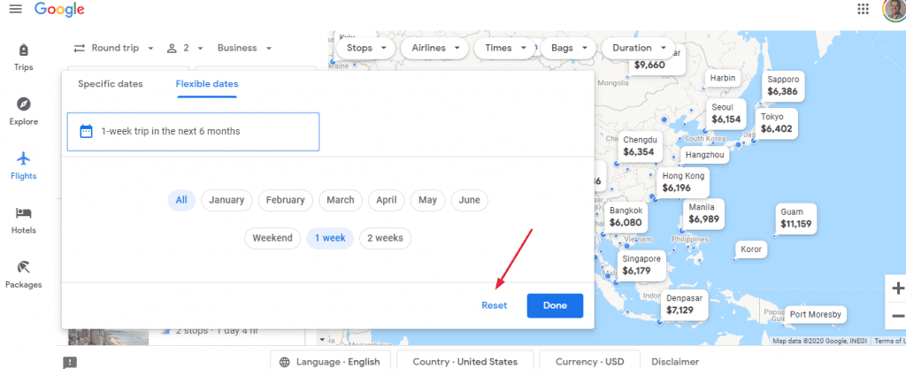
Task: Choose 1 week trip length
Action: click(x=330, y=239)
